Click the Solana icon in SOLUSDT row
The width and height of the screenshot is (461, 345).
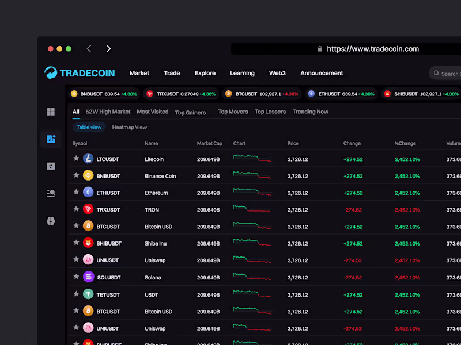89,277
